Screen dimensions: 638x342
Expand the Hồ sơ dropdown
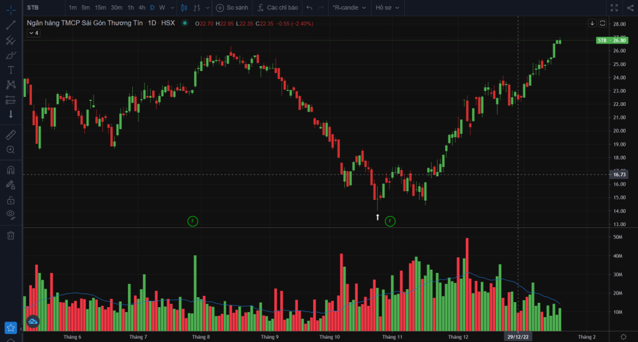(387, 7)
